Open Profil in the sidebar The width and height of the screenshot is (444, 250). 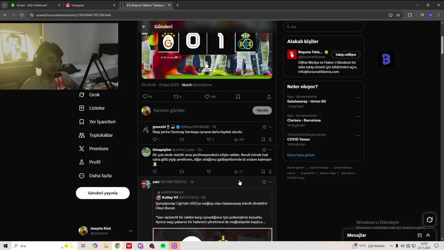(90, 162)
